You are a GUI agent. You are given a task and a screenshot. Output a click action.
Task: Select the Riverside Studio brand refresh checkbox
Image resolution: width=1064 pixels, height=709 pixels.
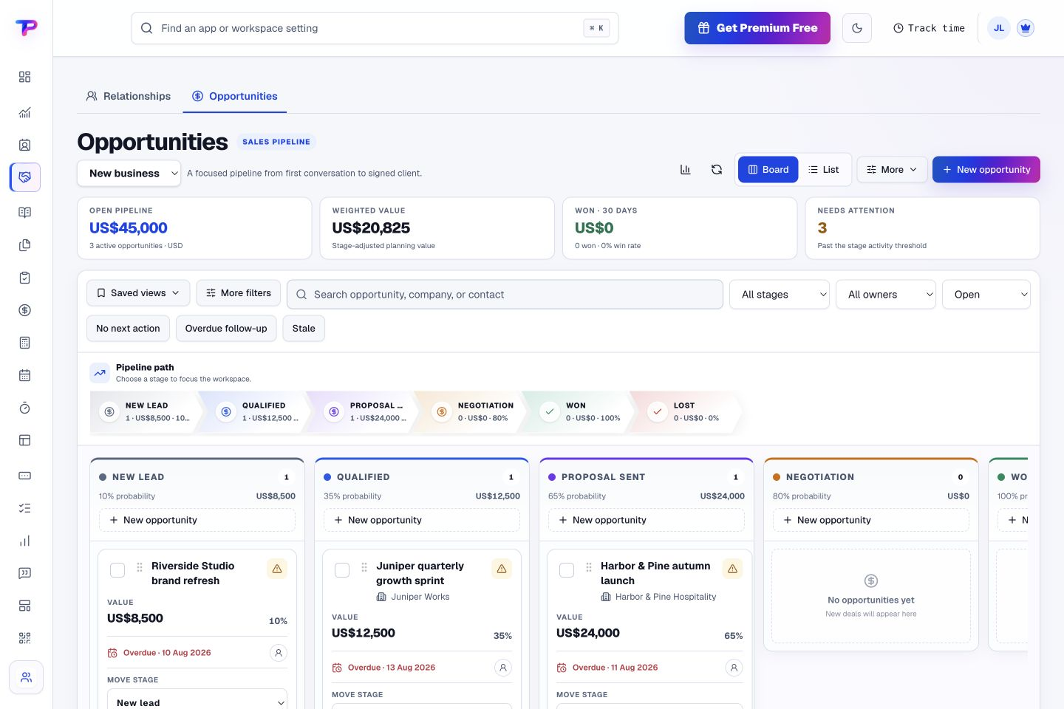(117, 570)
